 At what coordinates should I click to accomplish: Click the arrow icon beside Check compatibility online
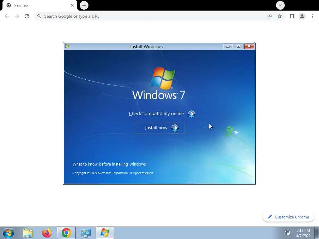tap(191, 114)
